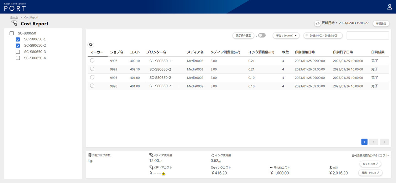The height and width of the screenshot is (183, 396).
Task: Click the Epson Cloud Solution PORT logo
Action: (x=15, y=7)
